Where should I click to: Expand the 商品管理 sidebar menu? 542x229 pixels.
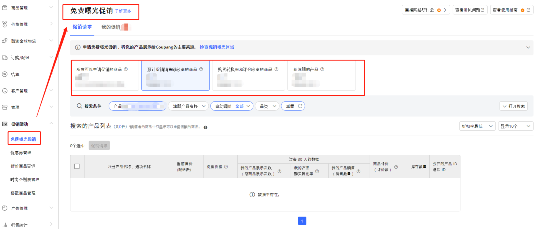[x=51, y=7]
